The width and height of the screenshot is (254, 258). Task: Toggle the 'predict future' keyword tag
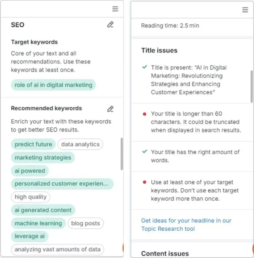coord(33,144)
